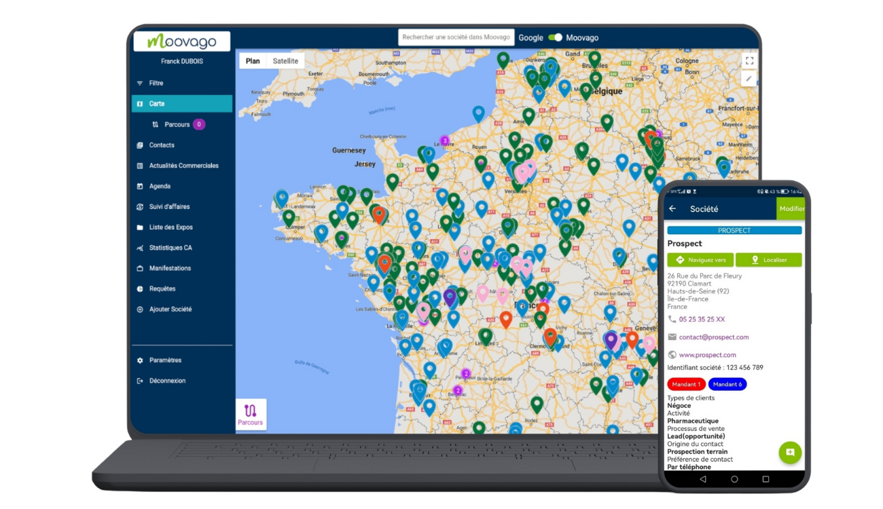Click the Requêtes pie icon
The image size is (883, 509).
pos(140,288)
